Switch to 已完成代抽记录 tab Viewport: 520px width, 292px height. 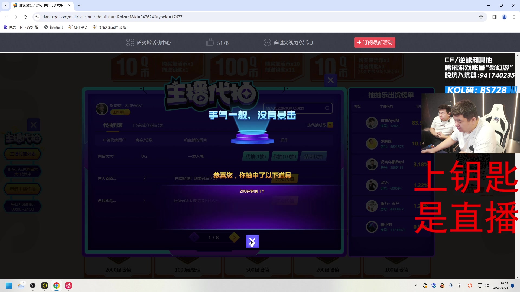pyautogui.click(x=148, y=125)
